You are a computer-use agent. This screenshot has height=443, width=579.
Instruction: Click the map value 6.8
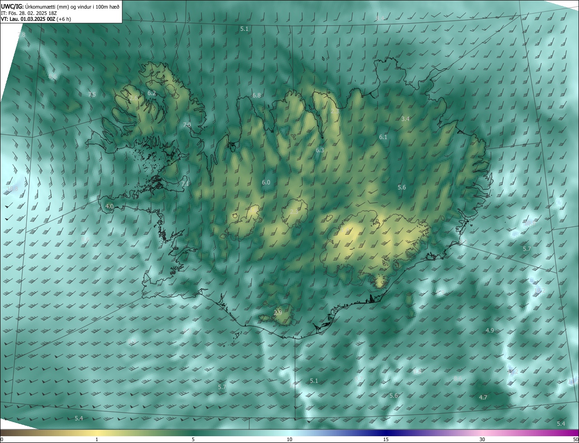pos(256,96)
